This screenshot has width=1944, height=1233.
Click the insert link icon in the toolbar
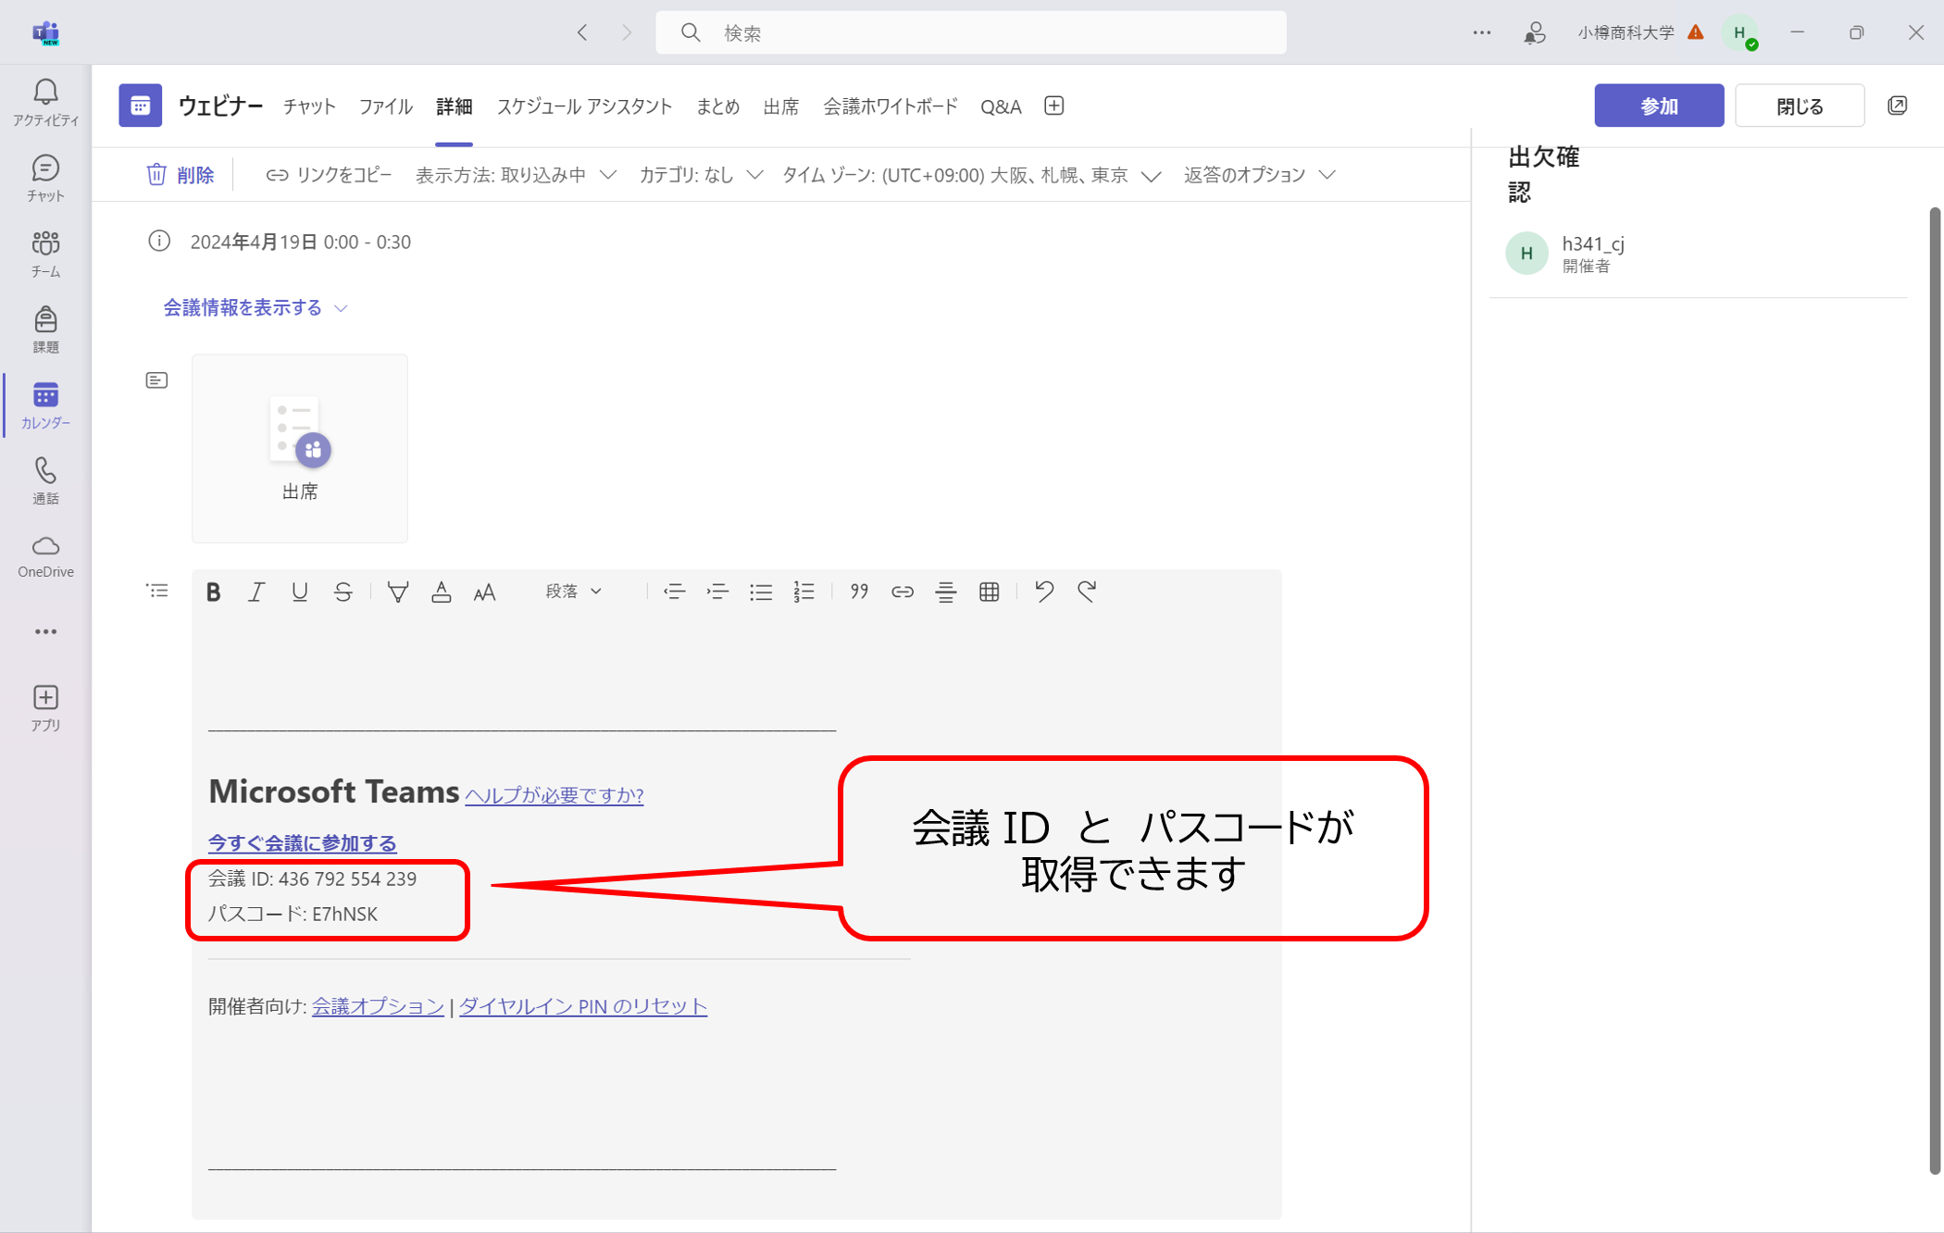(x=902, y=592)
